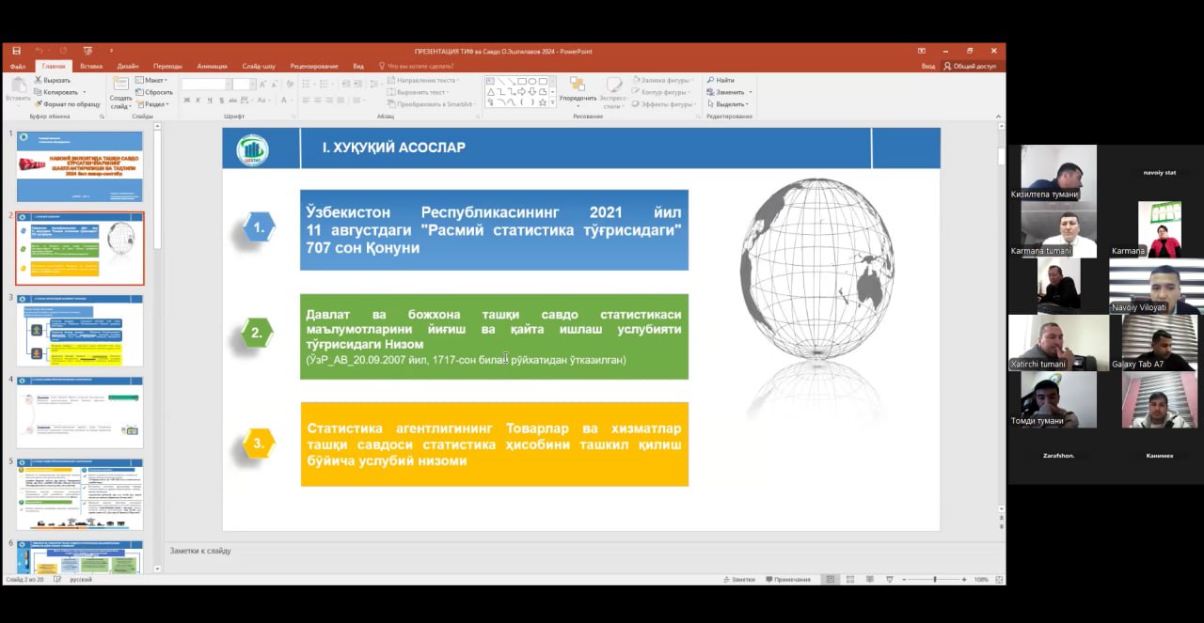The height and width of the screenshot is (623, 1204).
Task: Click the Save icon in the title bar
Action: (x=16, y=51)
